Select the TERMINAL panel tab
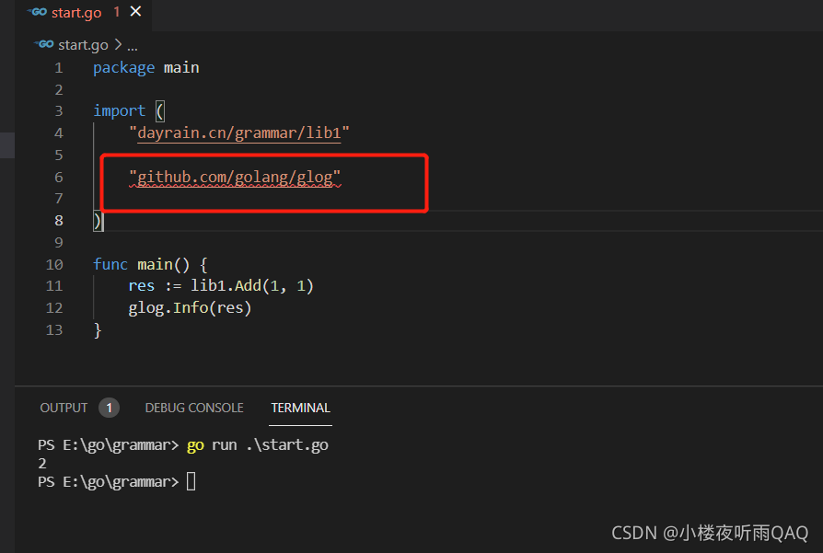Image resolution: width=823 pixels, height=553 pixels. tap(300, 408)
